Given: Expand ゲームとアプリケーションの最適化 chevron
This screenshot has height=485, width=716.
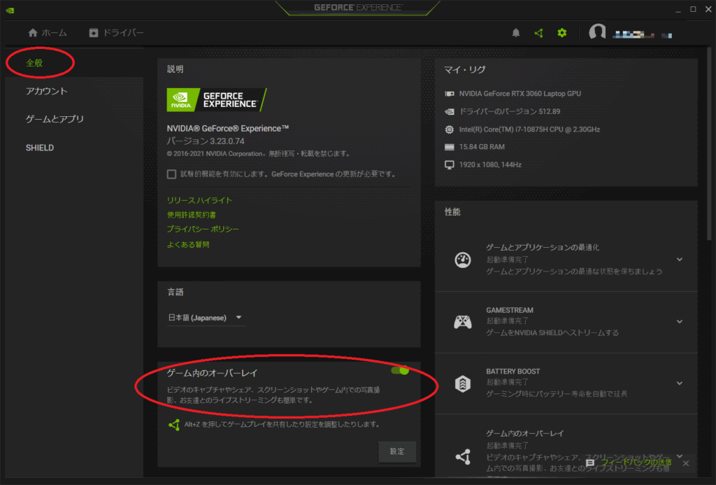Looking at the screenshot, I should pos(680,260).
